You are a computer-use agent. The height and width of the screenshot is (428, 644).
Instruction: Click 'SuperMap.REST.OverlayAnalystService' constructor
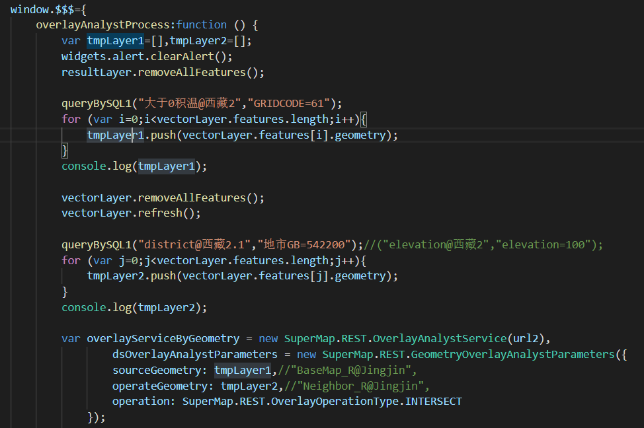pos(395,339)
